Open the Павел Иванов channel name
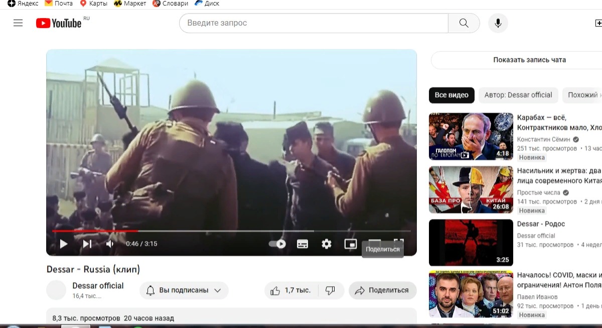602x328 pixels. [x=537, y=297]
